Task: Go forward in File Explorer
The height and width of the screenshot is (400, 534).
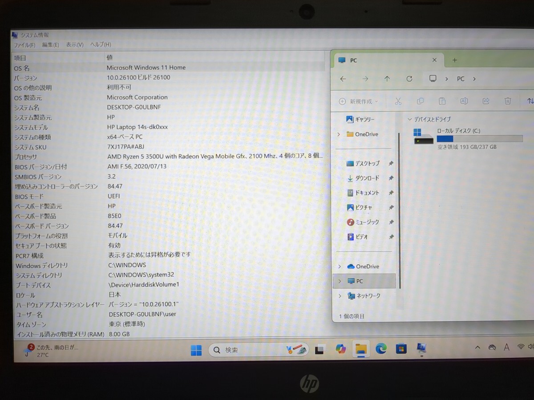Action: point(365,79)
